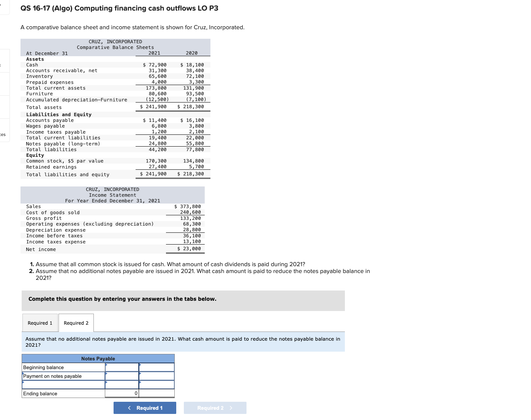
Task: Select the Ending balance cell showing 0
Action: [122, 393]
